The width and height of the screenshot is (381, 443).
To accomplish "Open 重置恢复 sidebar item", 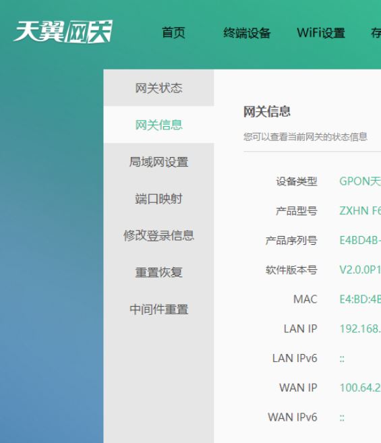I will 159,272.
